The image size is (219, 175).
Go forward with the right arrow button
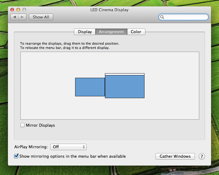coord(22,17)
